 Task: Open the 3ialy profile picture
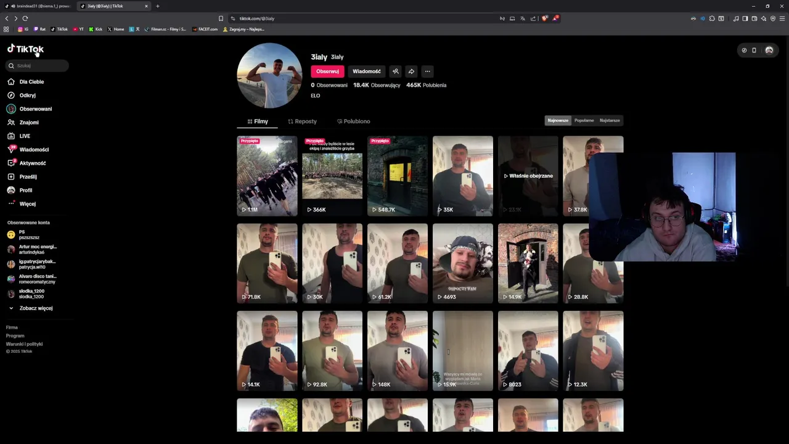(269, 75)
